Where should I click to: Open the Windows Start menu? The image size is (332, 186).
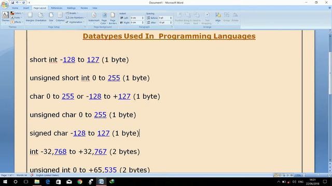pos(5,181)
